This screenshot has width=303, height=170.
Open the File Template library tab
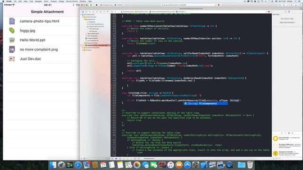click(282, 133)
